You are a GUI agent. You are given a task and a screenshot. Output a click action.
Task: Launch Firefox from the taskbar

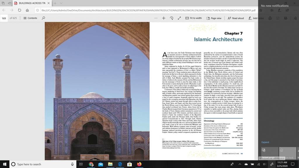(139, 164)
